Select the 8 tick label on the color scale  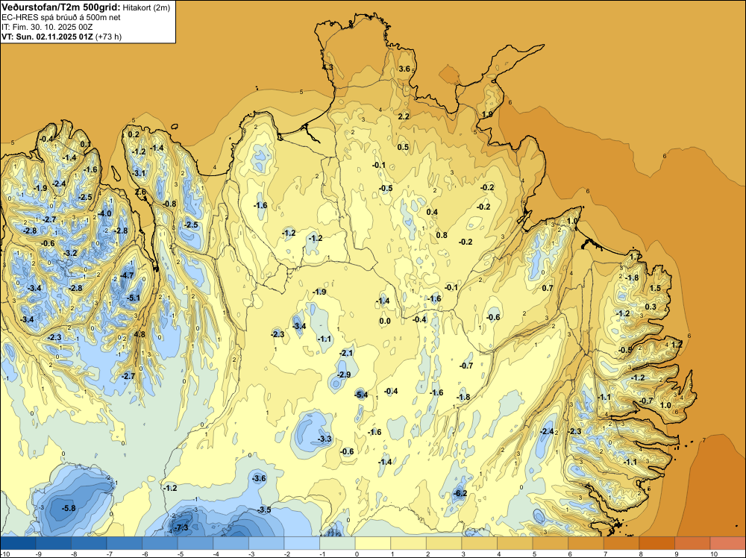click(x=641, y=554)
